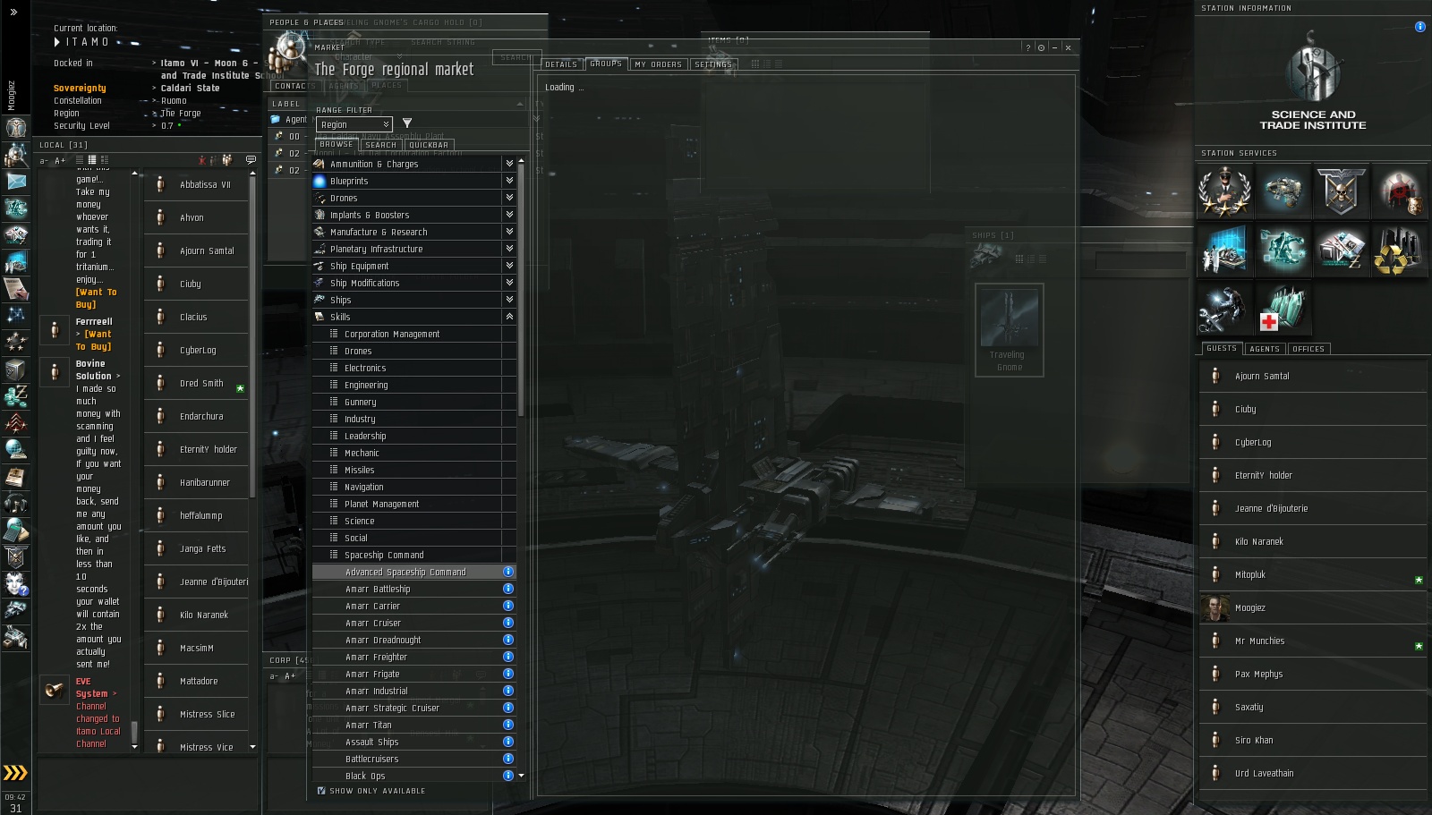
Task: Toggle Show Only Available checkbox
Action: tap(321, 791)
